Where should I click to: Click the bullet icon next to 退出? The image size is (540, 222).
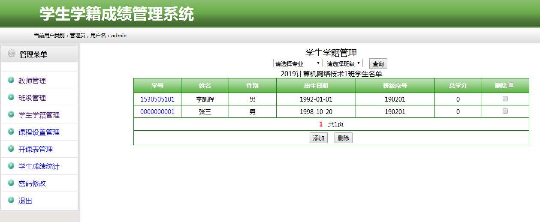[11, 200]
